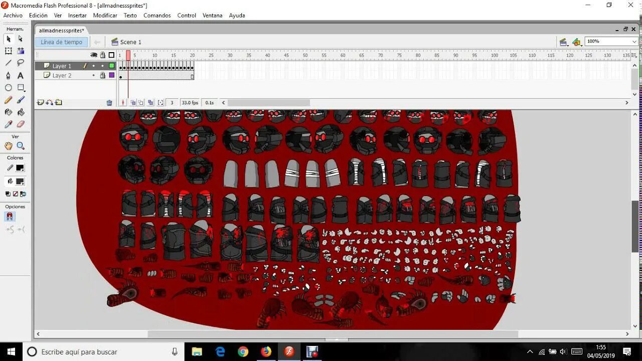Click the Línea de tiempo button
642x361 pixels.
point(61,42)
